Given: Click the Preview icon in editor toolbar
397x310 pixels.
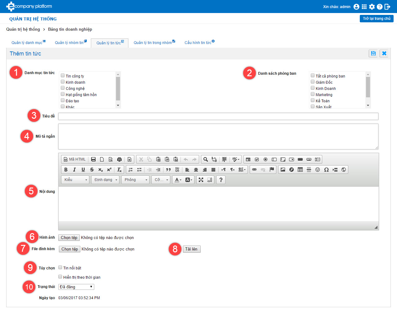Looking at the screenshot, I should [111, 159].
